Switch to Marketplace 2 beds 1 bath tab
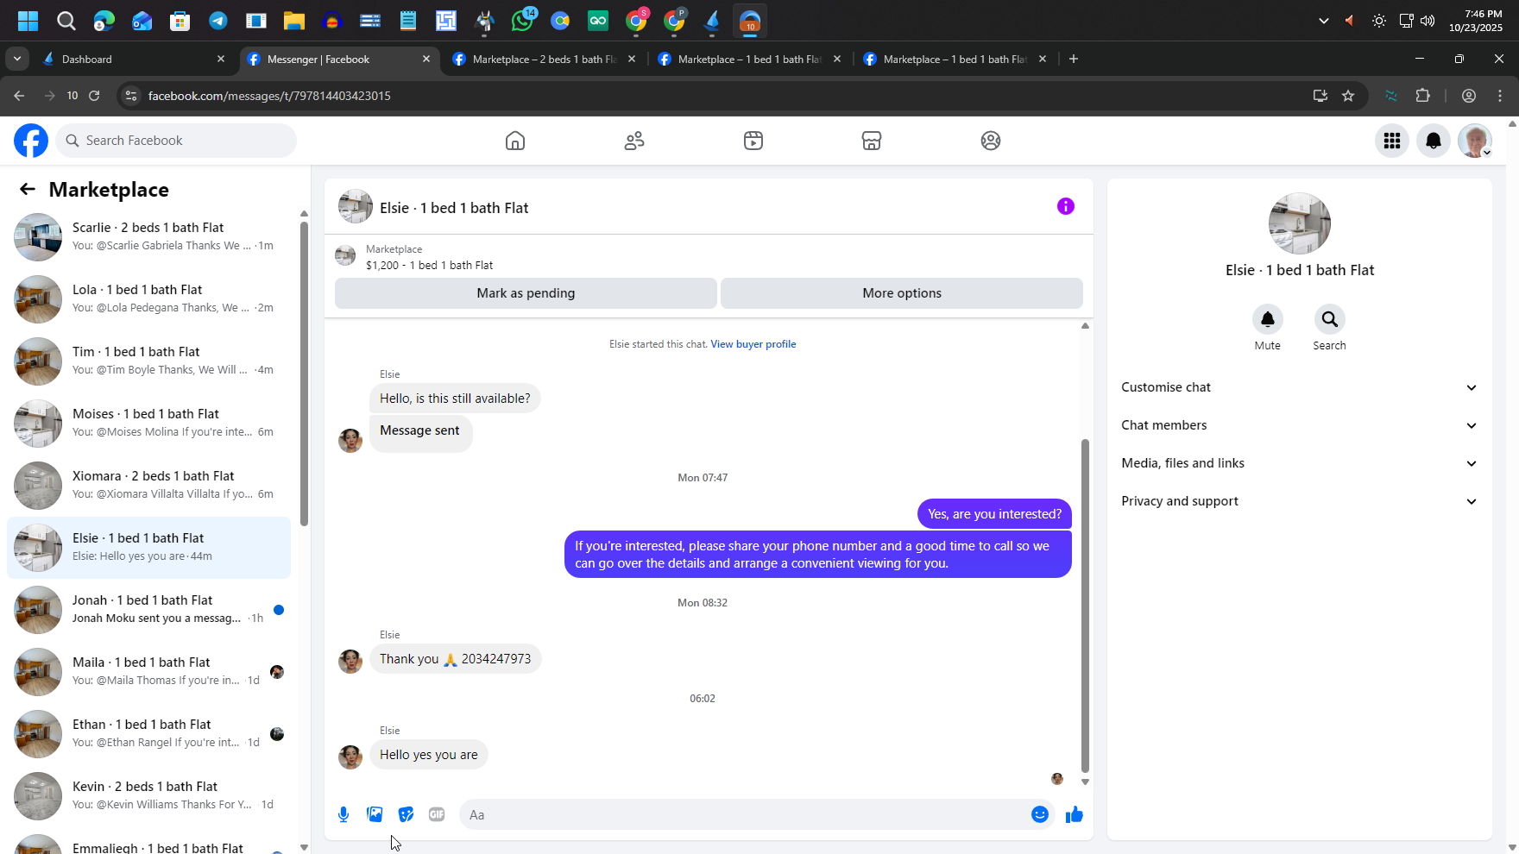Viewport: 1519px width, 854px height. click(544, 59)
